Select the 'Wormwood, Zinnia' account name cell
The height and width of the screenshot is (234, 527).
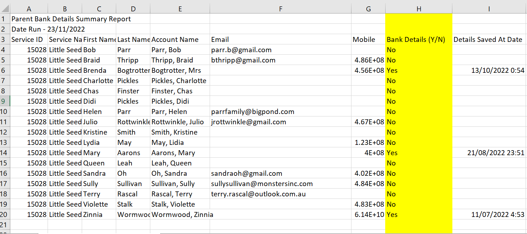pyautogui.click(x=182, y=214)
